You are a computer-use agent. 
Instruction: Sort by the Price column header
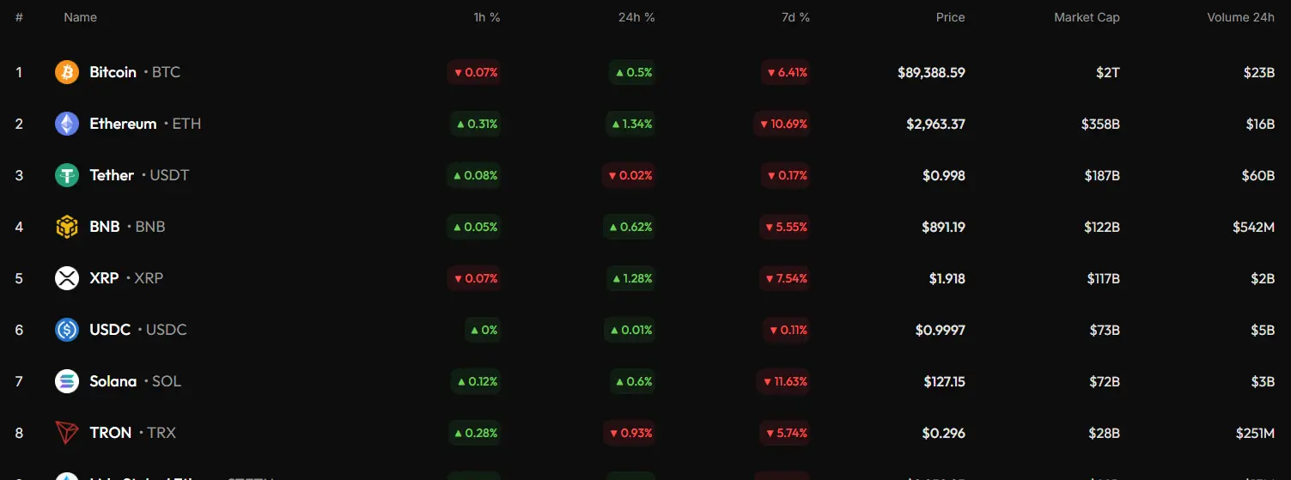pyautogui.click(x=950, y=17)
